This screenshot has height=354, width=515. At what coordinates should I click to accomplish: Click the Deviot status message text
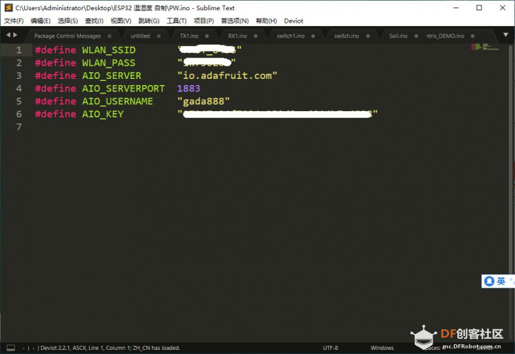110,348
